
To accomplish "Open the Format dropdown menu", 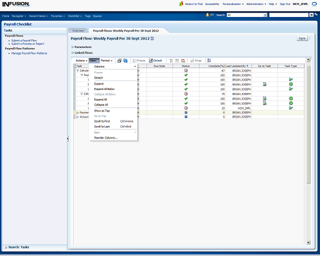I will [x=106, y=60].
